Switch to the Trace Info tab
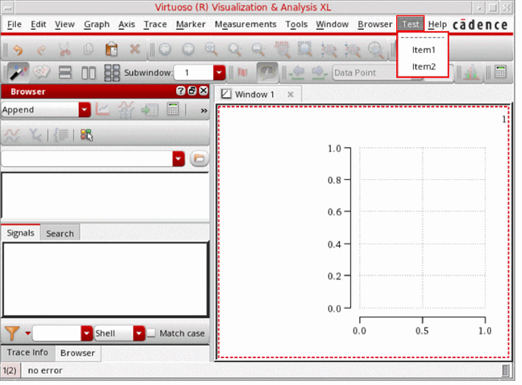 [27, 353]
